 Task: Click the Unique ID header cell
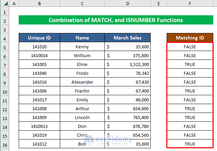pos(39,38)
